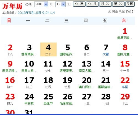Select date 27 with lunar 十三

pos(87,99)
